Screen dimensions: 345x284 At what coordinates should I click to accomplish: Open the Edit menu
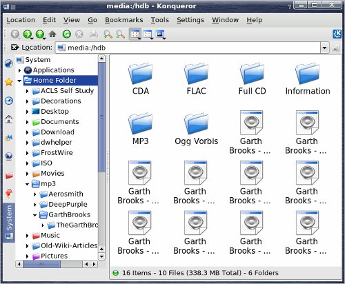pos(49,20)
